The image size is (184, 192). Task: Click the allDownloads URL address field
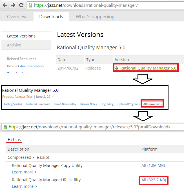click(x=92, y=127)
